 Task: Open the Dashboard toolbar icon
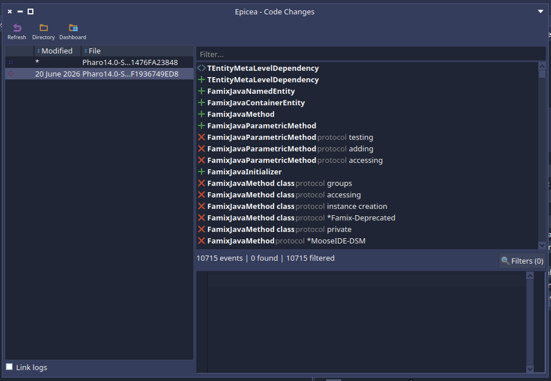tap(73, 28)
